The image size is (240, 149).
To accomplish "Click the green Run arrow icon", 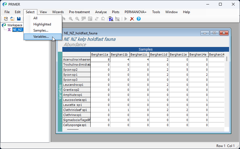I will click(x=125, y=19).
